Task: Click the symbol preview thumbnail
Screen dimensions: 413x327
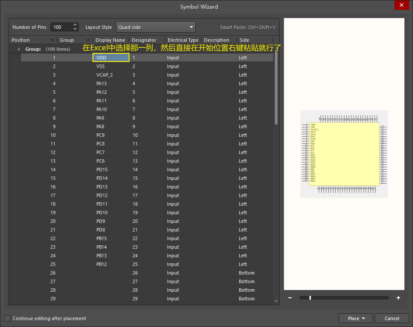Action: [x=344, y=154]
